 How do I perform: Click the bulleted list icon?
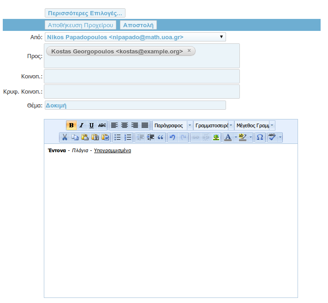pos(118,137)
